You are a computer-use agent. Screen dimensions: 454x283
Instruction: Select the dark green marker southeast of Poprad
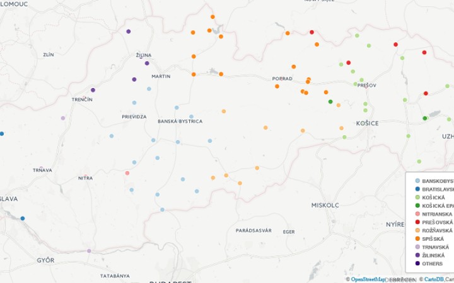pyautogui.click(x=330, y=102)
